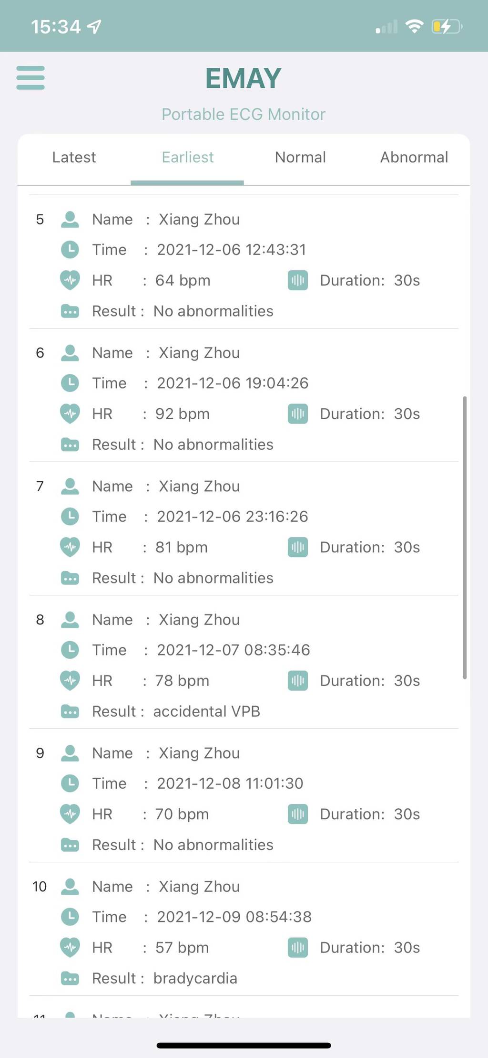The image size is (488, 1058).
Task: Show Normal records tab
Action: pos(300,157)
